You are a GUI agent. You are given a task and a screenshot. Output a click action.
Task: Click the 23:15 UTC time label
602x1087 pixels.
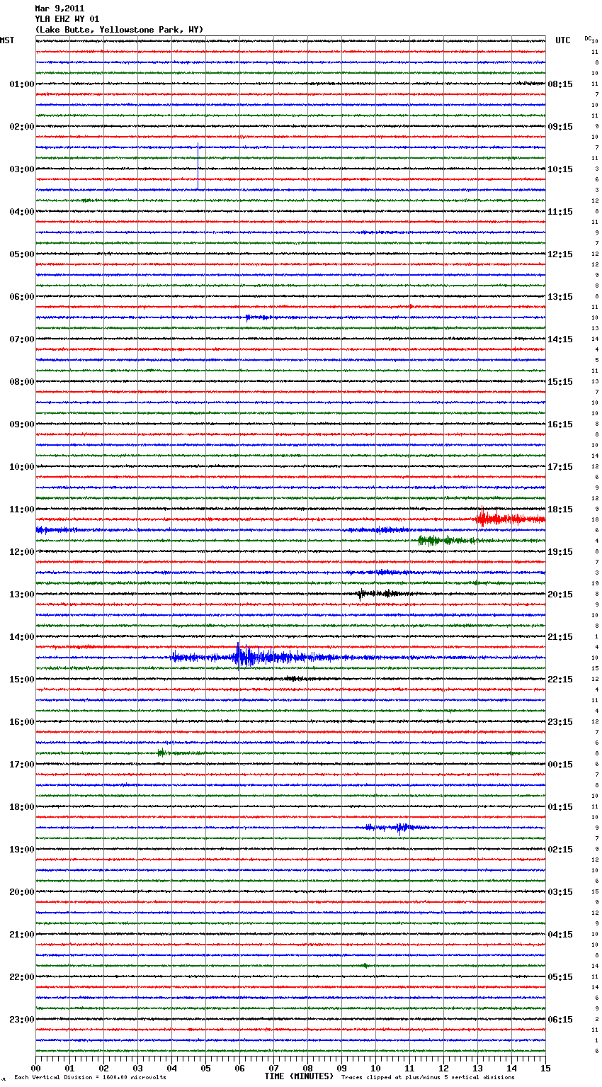point(560,722)
